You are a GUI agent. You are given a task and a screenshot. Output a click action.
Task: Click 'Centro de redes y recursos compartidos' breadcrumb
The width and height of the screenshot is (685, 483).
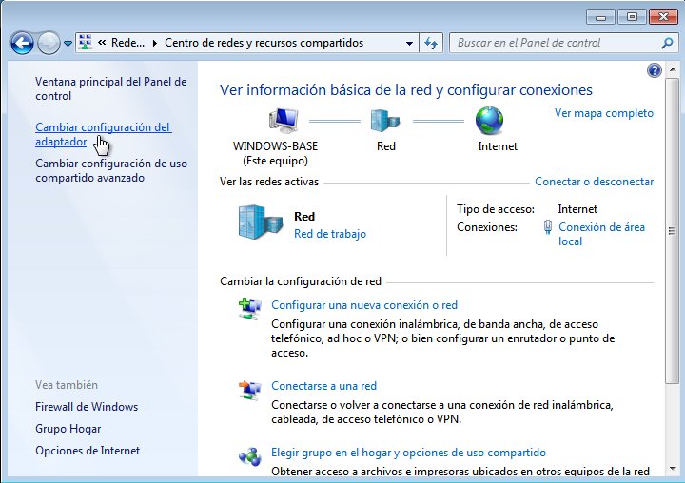click(264, 43)
